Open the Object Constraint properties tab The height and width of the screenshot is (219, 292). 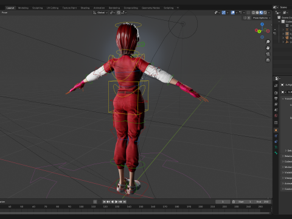click(276, 142)
